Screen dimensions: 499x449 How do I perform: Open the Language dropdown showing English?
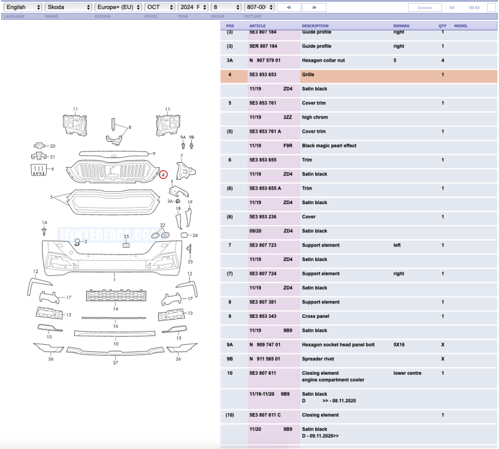tap(23, 7)
